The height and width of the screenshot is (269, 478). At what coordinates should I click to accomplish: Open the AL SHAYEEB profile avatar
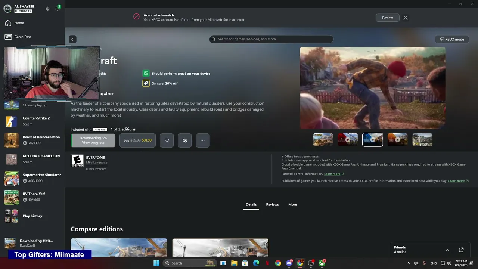coord(7,9)
